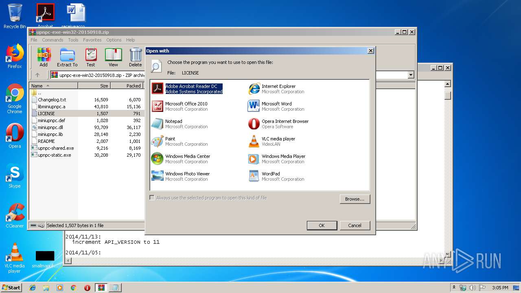Sort WinRAR list by Size column
Screen dimensions: 521x293
tap(94, 86)
